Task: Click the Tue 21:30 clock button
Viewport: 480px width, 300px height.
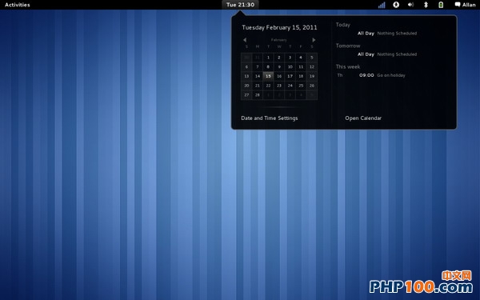Action: pos(240,5)
